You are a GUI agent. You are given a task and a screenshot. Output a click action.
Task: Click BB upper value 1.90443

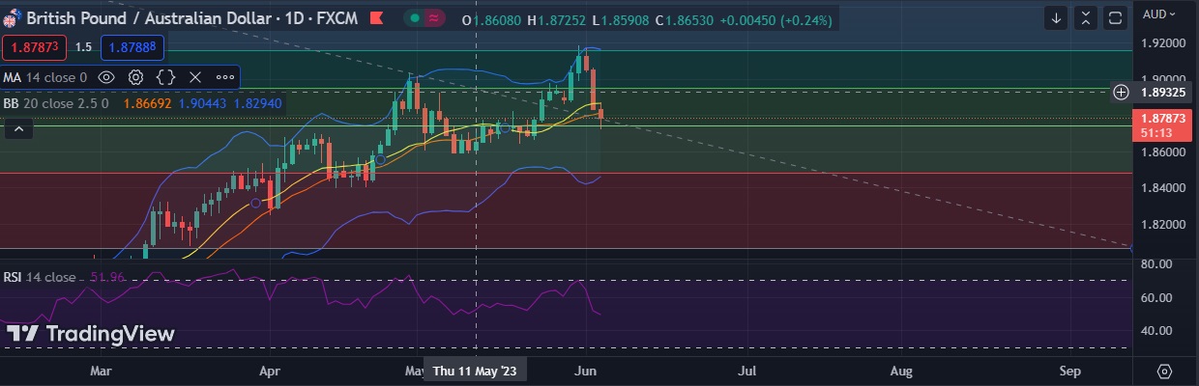coord(203,102)
